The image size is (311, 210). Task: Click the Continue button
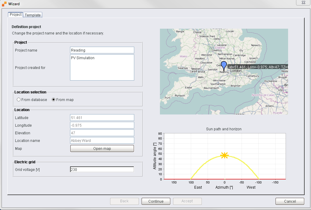coord(156,201)
